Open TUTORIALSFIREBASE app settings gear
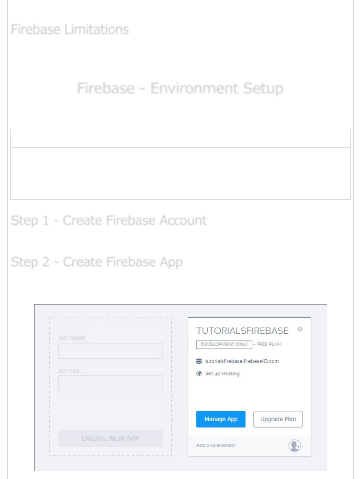Screen dimensions: 361x479 point(300,329)
